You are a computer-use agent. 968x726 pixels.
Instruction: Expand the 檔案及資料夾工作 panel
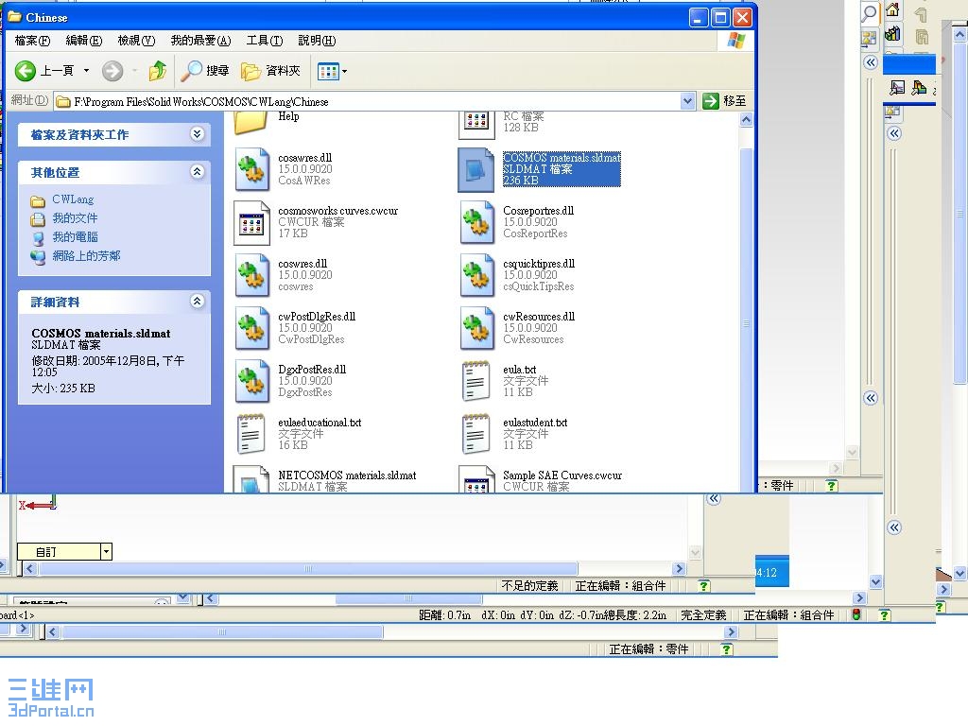tap(197, 134)
